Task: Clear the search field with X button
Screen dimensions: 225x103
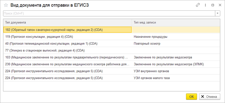Action: (x=217, y=13)
